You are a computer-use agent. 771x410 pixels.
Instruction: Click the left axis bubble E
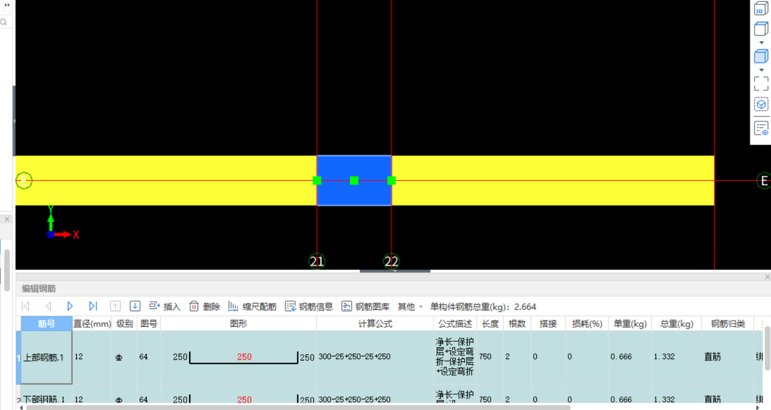(24, 180)
